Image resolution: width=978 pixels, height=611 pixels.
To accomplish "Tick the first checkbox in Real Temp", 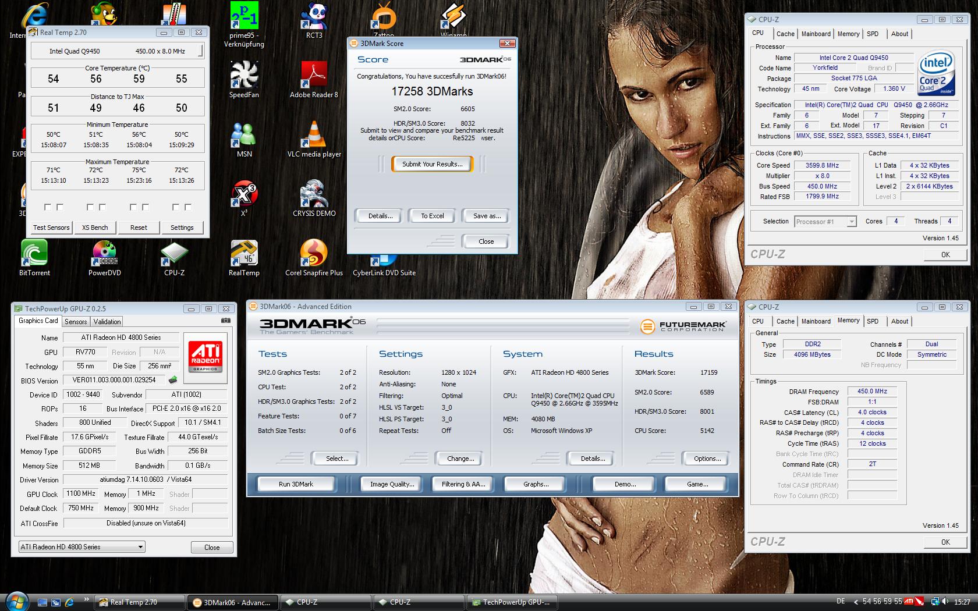I will [48, 207].
